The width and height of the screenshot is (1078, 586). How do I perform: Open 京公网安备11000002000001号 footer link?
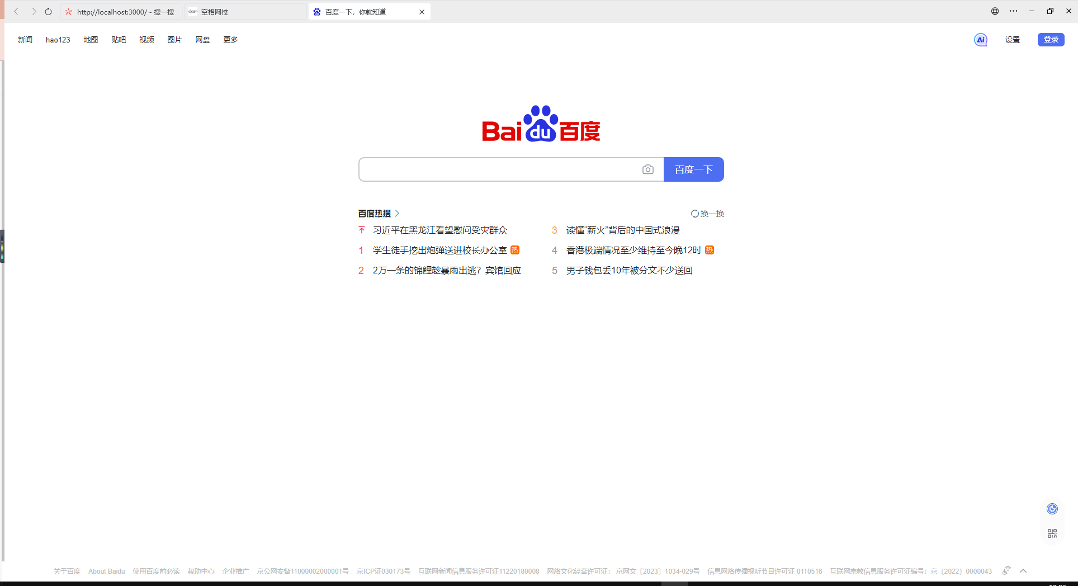pos(302,571)
